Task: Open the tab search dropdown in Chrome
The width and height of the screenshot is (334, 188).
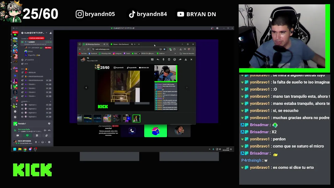Action: pos(80,44)
